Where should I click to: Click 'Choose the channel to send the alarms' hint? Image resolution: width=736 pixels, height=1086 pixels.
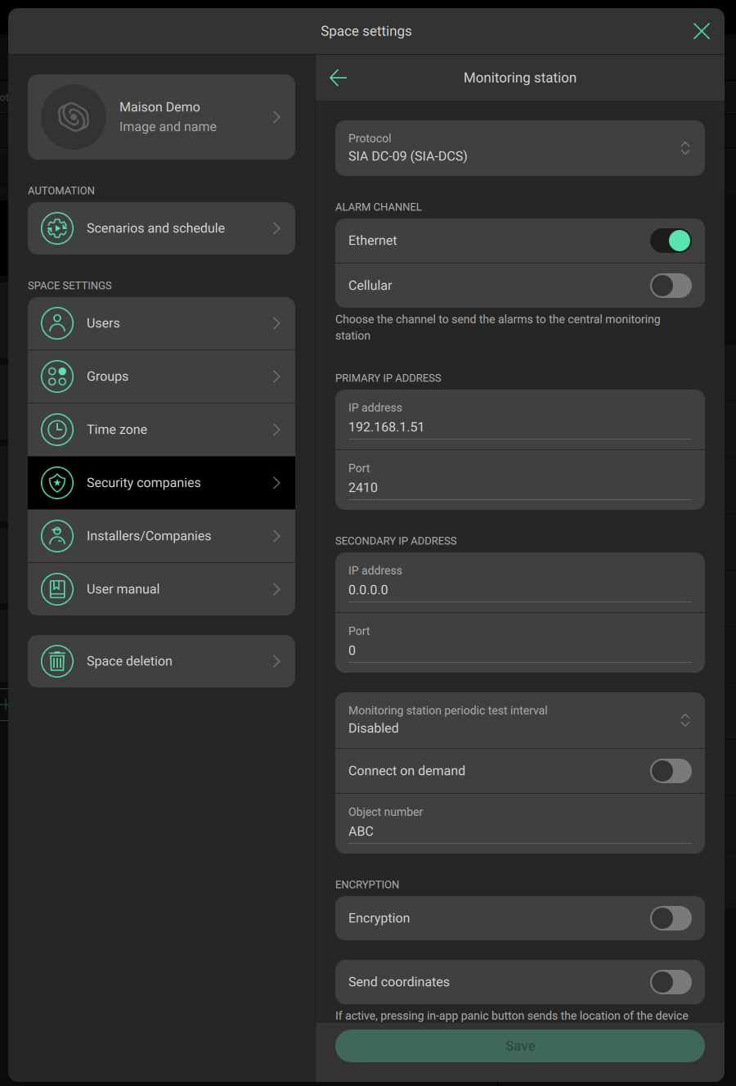pyautogui.click(x=498, y=327)
